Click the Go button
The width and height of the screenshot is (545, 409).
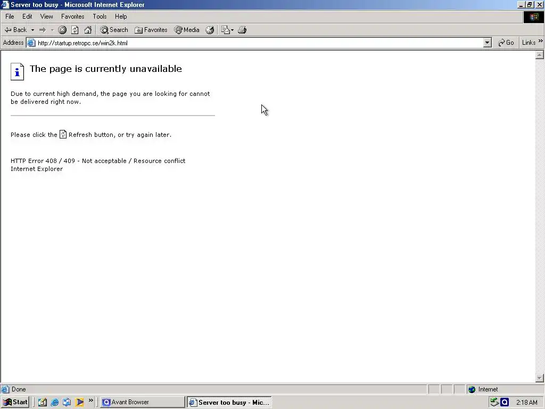click(x=506, y=43)
